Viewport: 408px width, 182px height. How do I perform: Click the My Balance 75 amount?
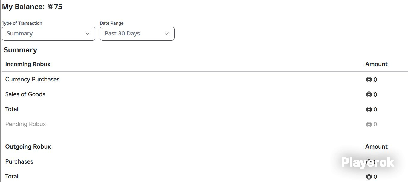click(58, 7)
